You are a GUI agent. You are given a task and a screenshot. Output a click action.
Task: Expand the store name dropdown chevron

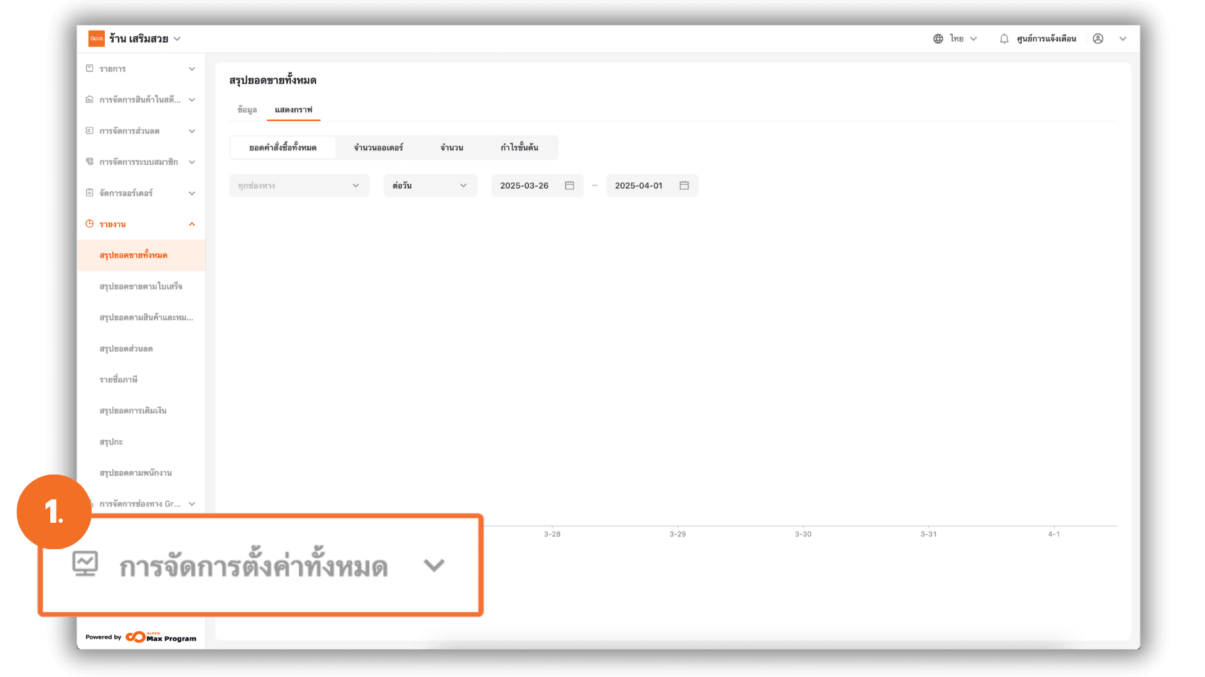pyautogui.click(x=177, y=39)
